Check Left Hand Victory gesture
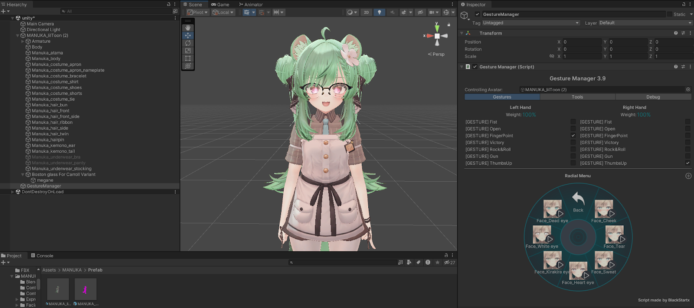The width and height of the screenshot is (694, 308). [x=573, y=143]
